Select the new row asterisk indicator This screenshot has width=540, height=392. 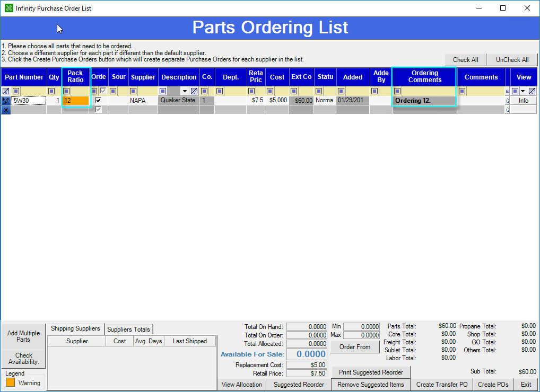[6, 110]
